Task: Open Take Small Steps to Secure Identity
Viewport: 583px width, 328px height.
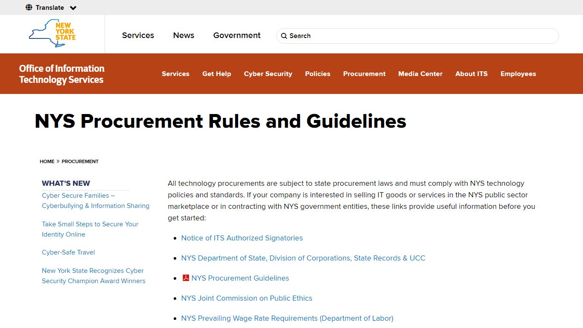Action: coord(90,229)
